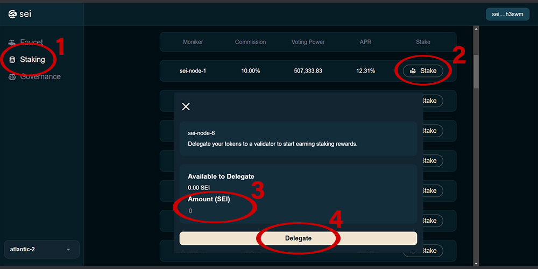Focus the Amount (SEI) input field

pyautogui.click(x=298, y=211)
